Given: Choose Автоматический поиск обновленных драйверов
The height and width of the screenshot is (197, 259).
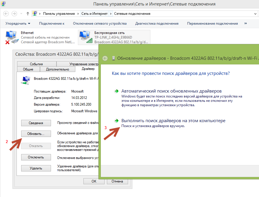Looking at the screenshot, I should click(172, 91).
